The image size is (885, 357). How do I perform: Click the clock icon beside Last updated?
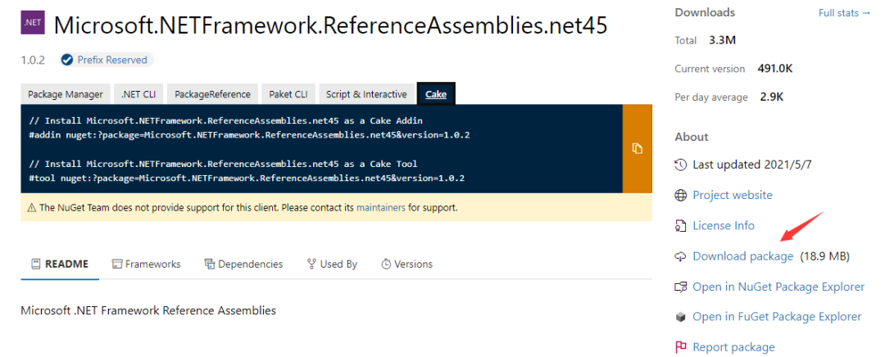coord(681,165)
